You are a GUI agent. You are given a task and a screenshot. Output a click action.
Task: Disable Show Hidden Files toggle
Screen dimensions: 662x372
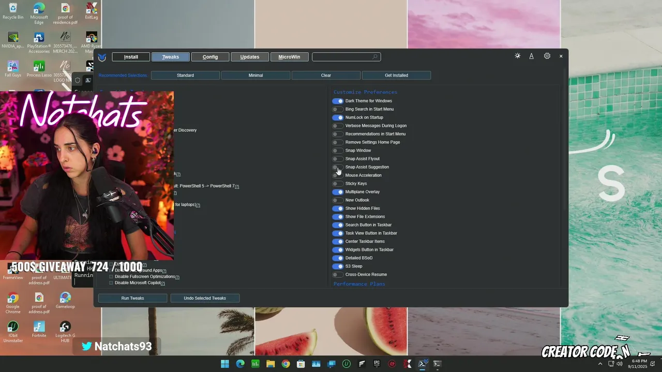(x=338, y=208)
